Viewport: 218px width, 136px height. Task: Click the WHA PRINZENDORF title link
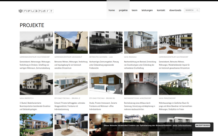(167, 98)
